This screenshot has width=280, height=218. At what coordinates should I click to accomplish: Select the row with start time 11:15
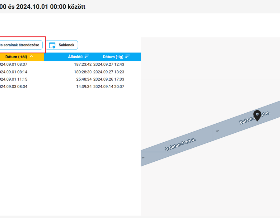click(70, 79)
